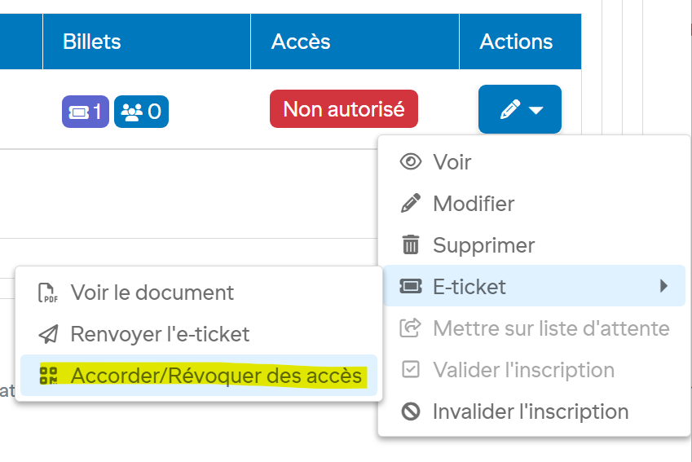
Task: Click Invalider l'inscription option
Action: coord(531,411)
